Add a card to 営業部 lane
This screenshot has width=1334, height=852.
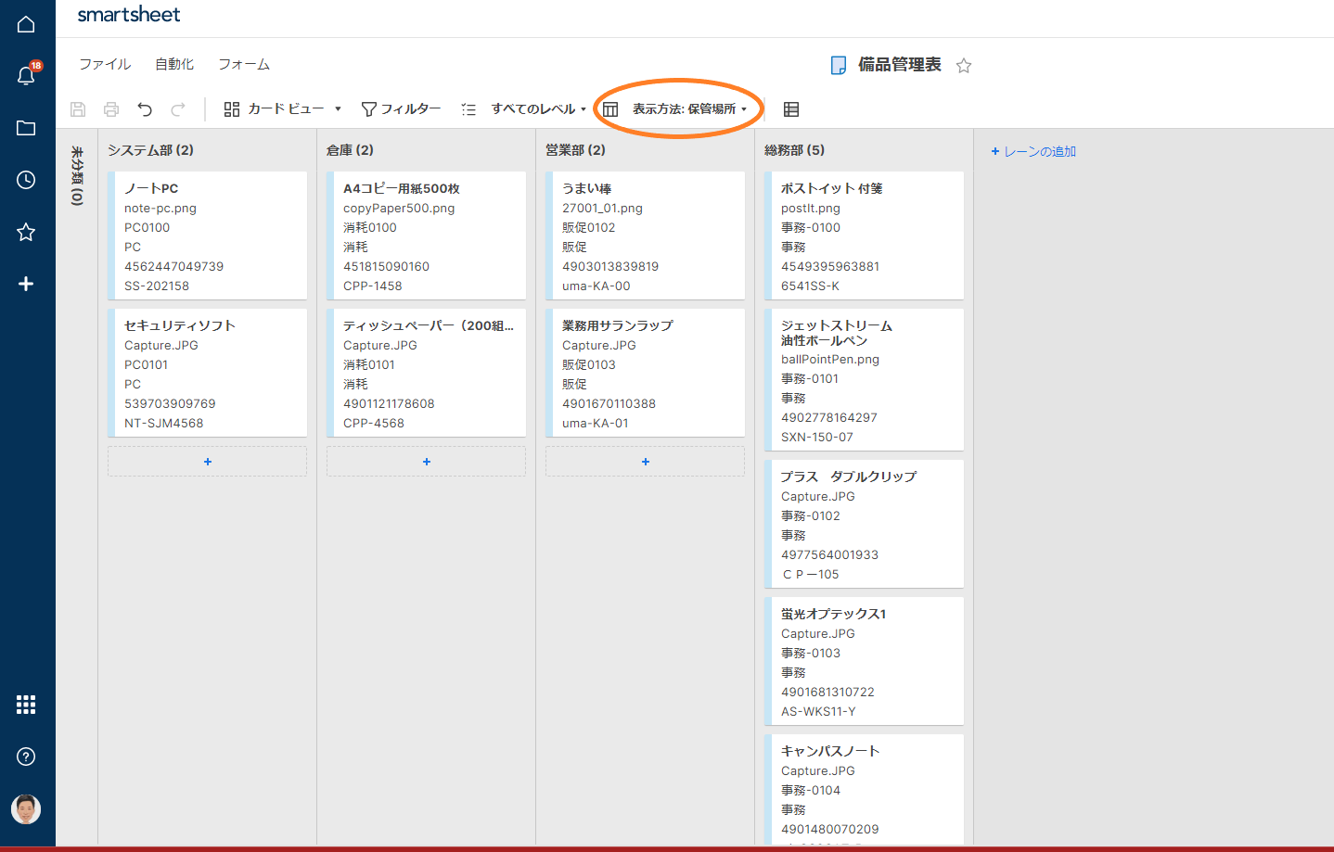(646, 462)
